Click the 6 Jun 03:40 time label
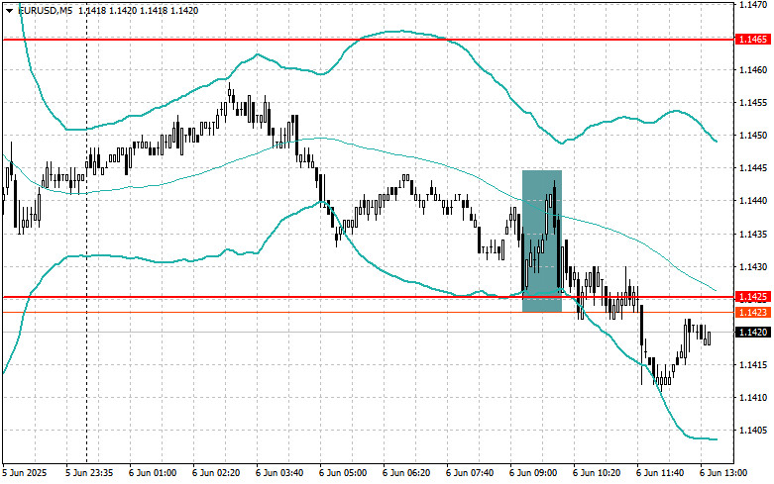The width and height of the screenshot is (774, 484). click(279, 473)
